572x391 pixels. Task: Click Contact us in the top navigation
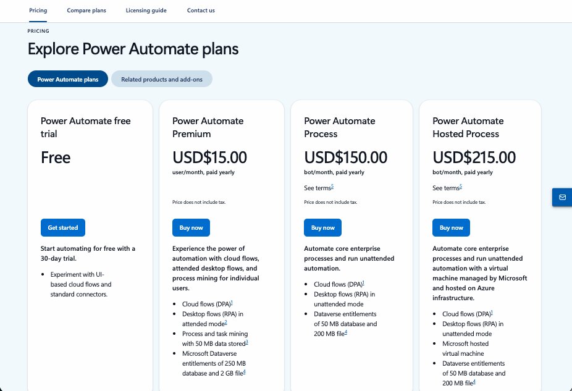[200, 11]
